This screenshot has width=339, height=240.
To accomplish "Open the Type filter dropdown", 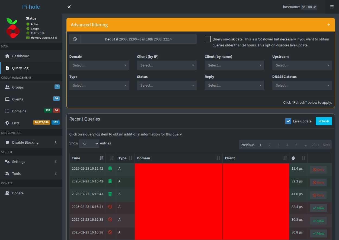I will 99,85.
